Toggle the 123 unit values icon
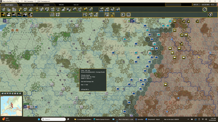 point(52,10)
